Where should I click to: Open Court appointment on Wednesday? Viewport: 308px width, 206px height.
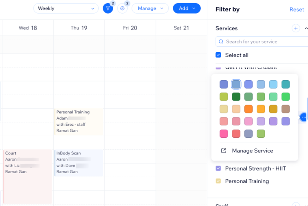point(28,176)
